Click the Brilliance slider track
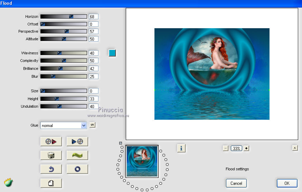The width and height of the screenshot is (302, 192). (x=64, y=68)
